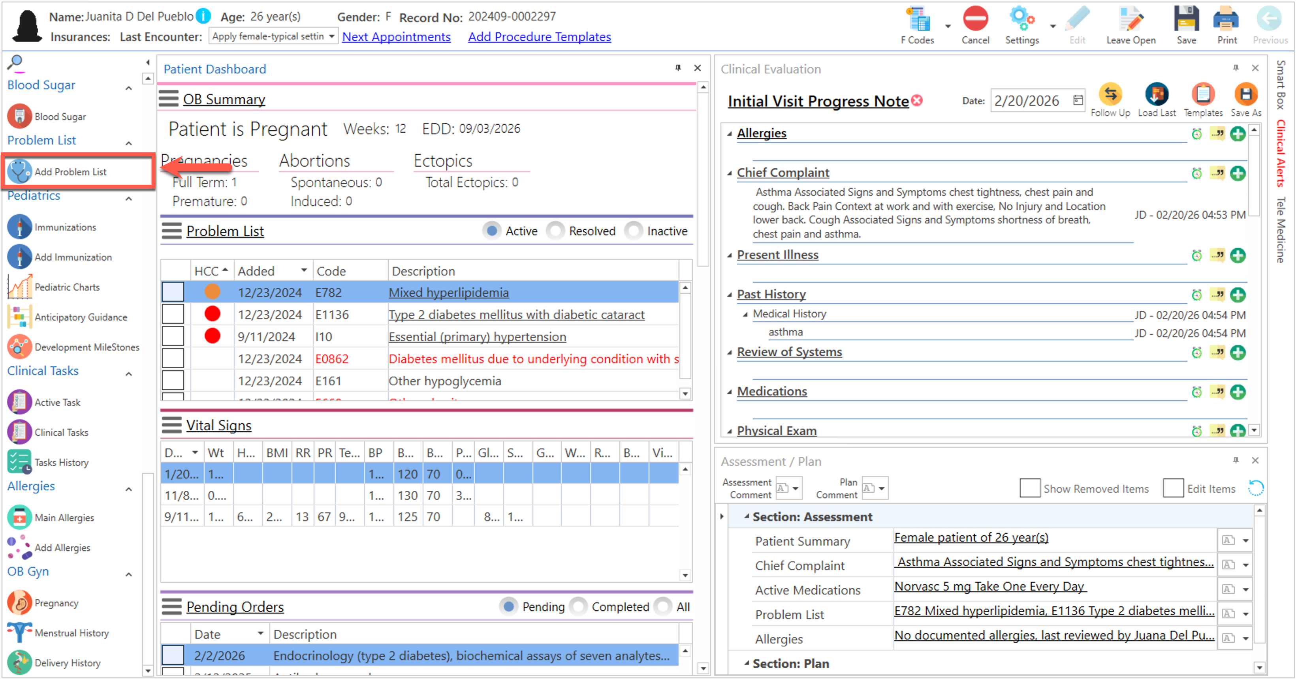Click the Add Procedure Templates link
Viewport: 1298px width, 679px height.
click(x=539, y=37)
